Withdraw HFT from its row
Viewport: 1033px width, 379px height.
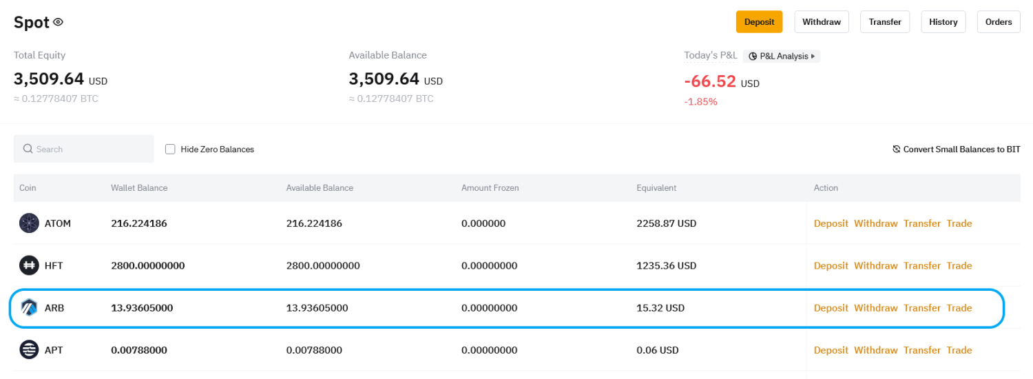876,265
